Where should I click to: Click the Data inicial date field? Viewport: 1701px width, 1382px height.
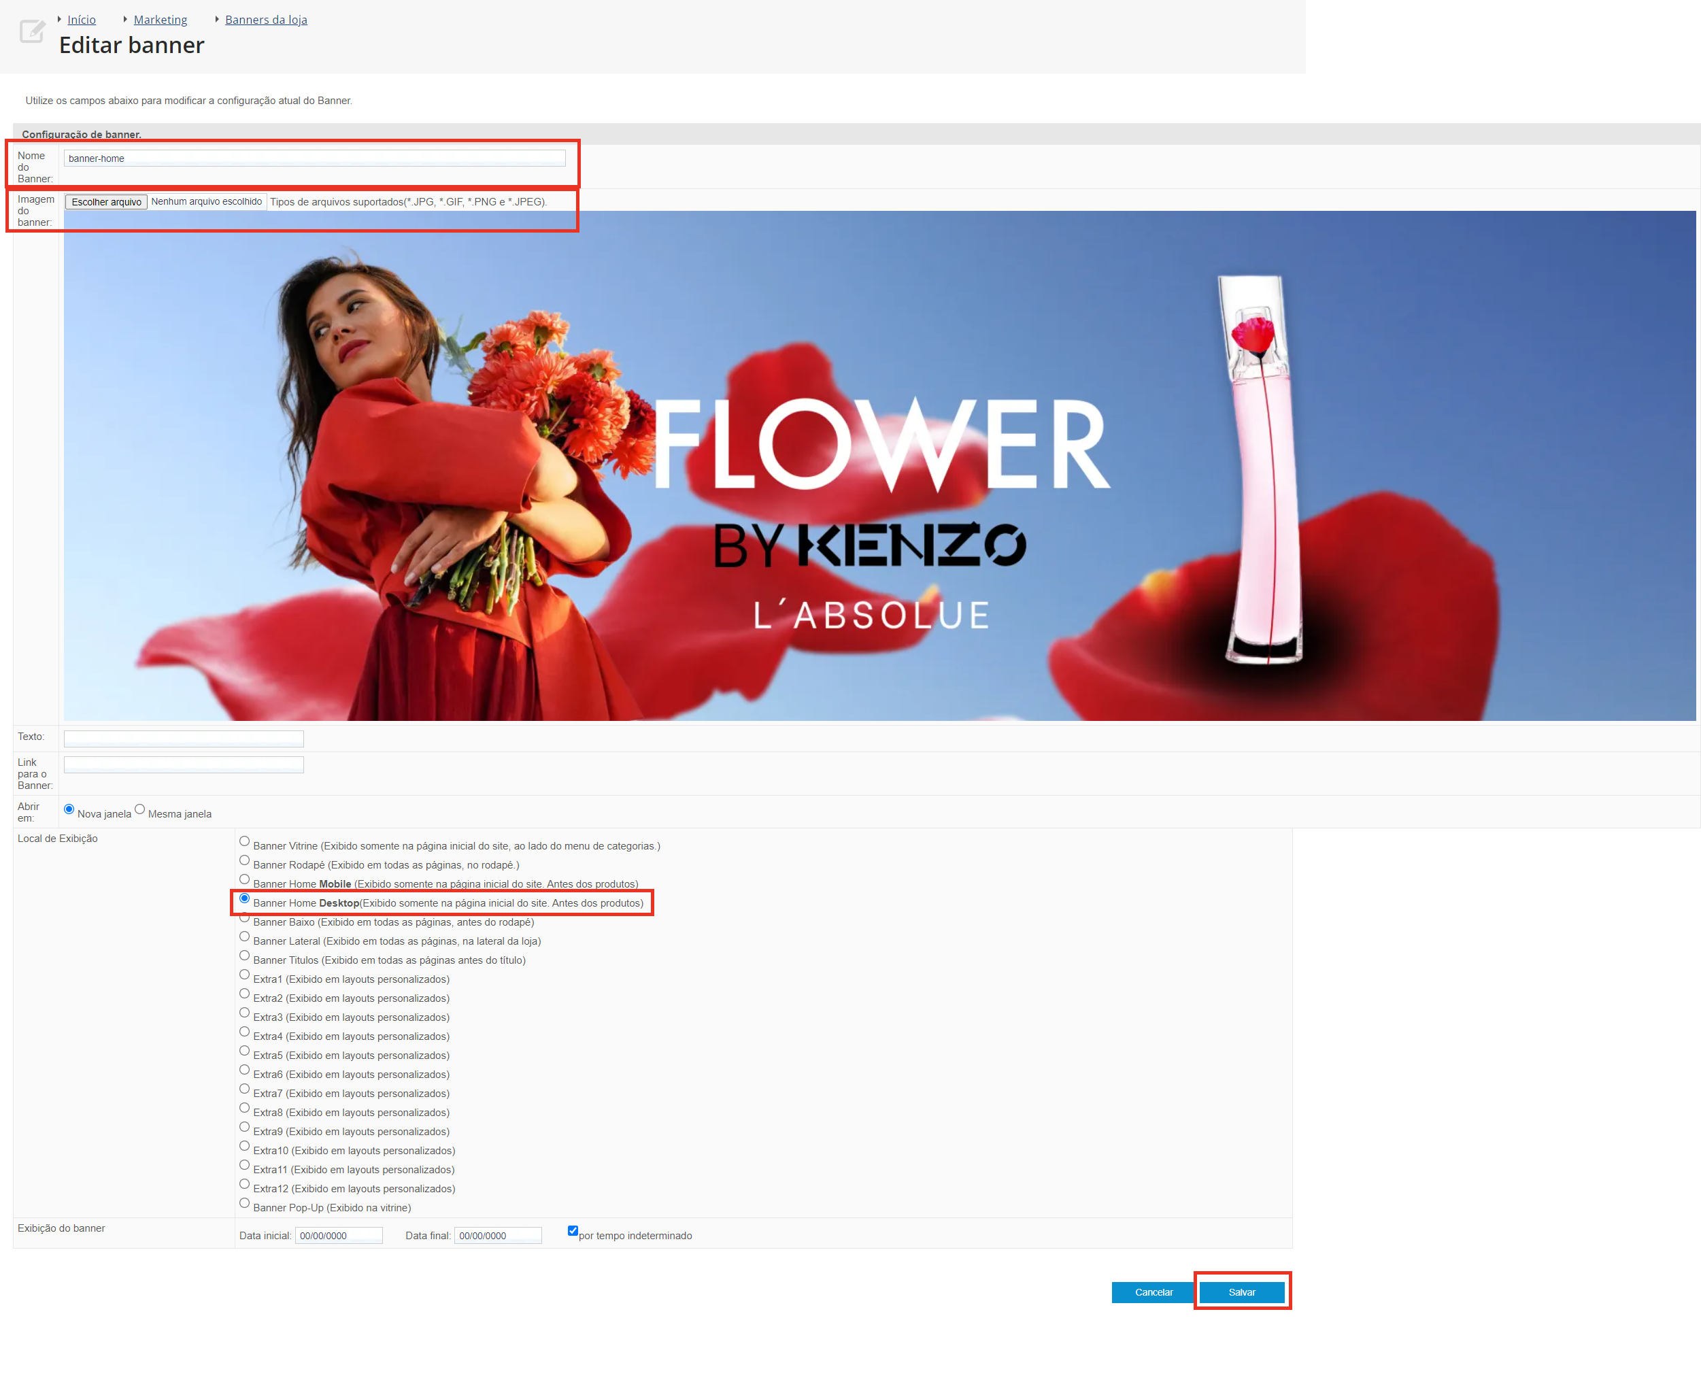[339, 1236]
